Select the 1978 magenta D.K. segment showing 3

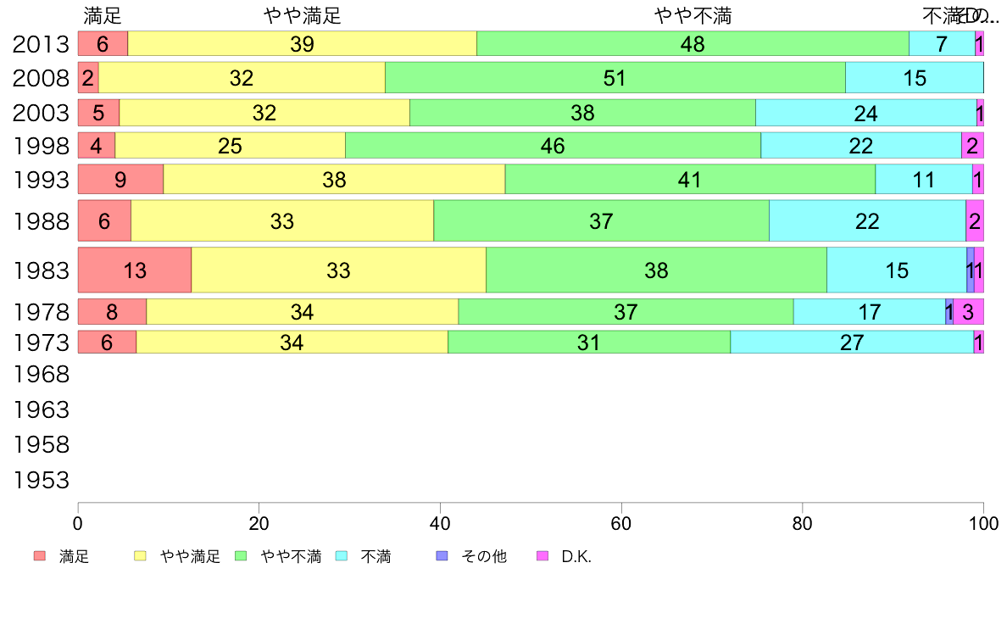(968, 312)
